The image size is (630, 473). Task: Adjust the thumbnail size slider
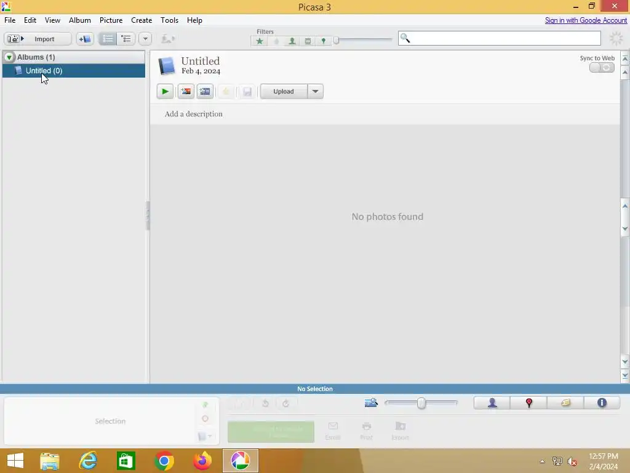point(421,403)
